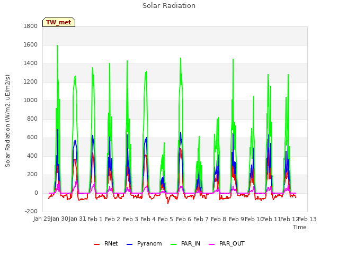Click the 0 y-axis tick label
Screen dimensions: 339x254
(36, 193)
